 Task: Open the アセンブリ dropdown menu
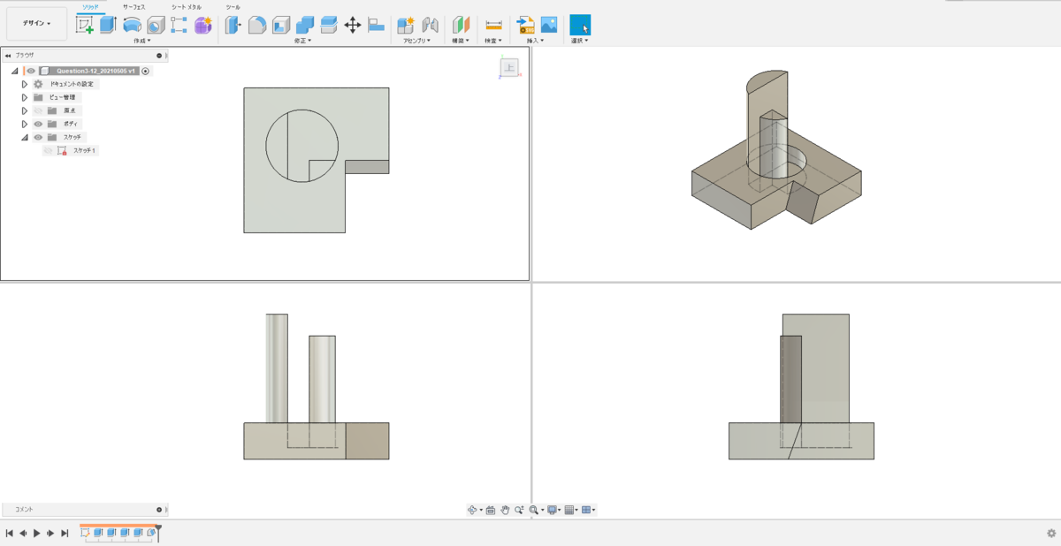pyautogui.click(x=416, y=41)
